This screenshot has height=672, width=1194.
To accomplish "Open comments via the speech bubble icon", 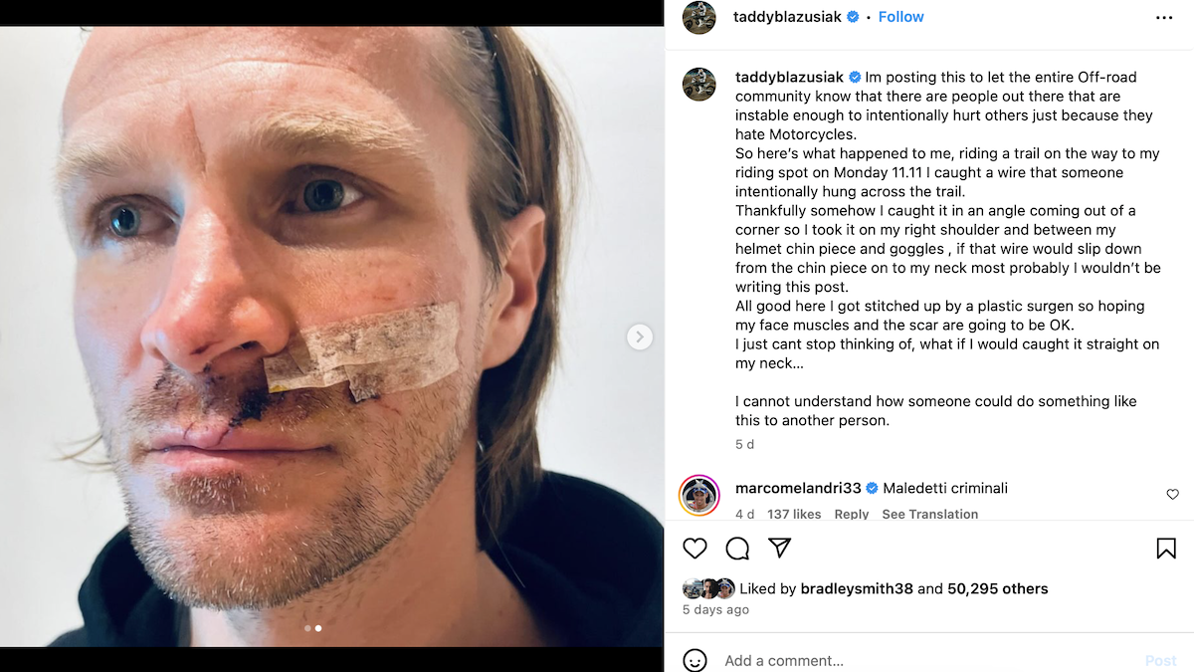I will pyautogui.click(x=737, y=549).
